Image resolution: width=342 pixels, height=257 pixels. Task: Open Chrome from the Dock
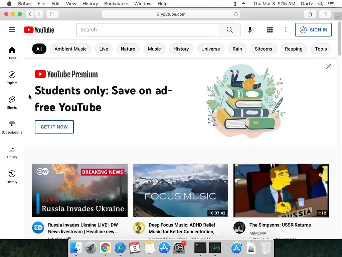(x=105, y=248)
